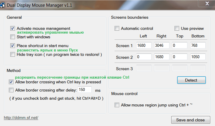Image resolution: width=215 pixels, height=126 pixels.
Task: Enable Start with windows option
Action: [12, 37]
